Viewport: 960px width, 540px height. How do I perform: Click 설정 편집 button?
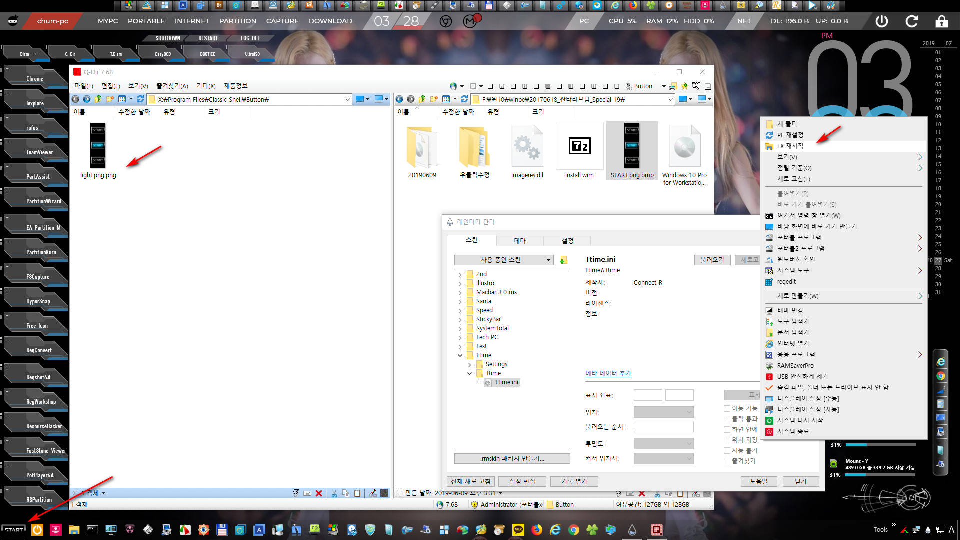click(x=522, y=481)
